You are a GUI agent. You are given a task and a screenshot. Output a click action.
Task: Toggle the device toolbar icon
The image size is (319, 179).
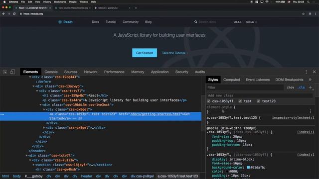tap(12, 72)
